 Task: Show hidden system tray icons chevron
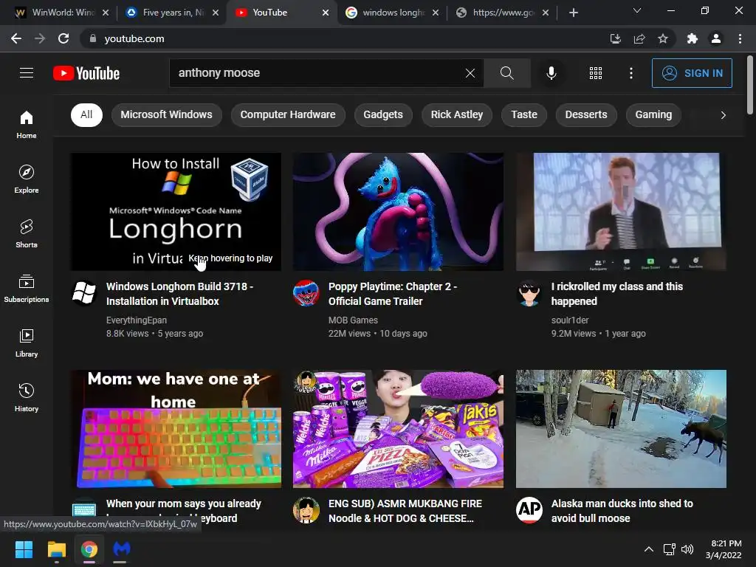pos(649,549)
